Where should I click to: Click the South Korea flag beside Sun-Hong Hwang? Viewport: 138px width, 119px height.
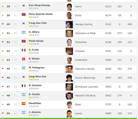click(x=24, y=6)
